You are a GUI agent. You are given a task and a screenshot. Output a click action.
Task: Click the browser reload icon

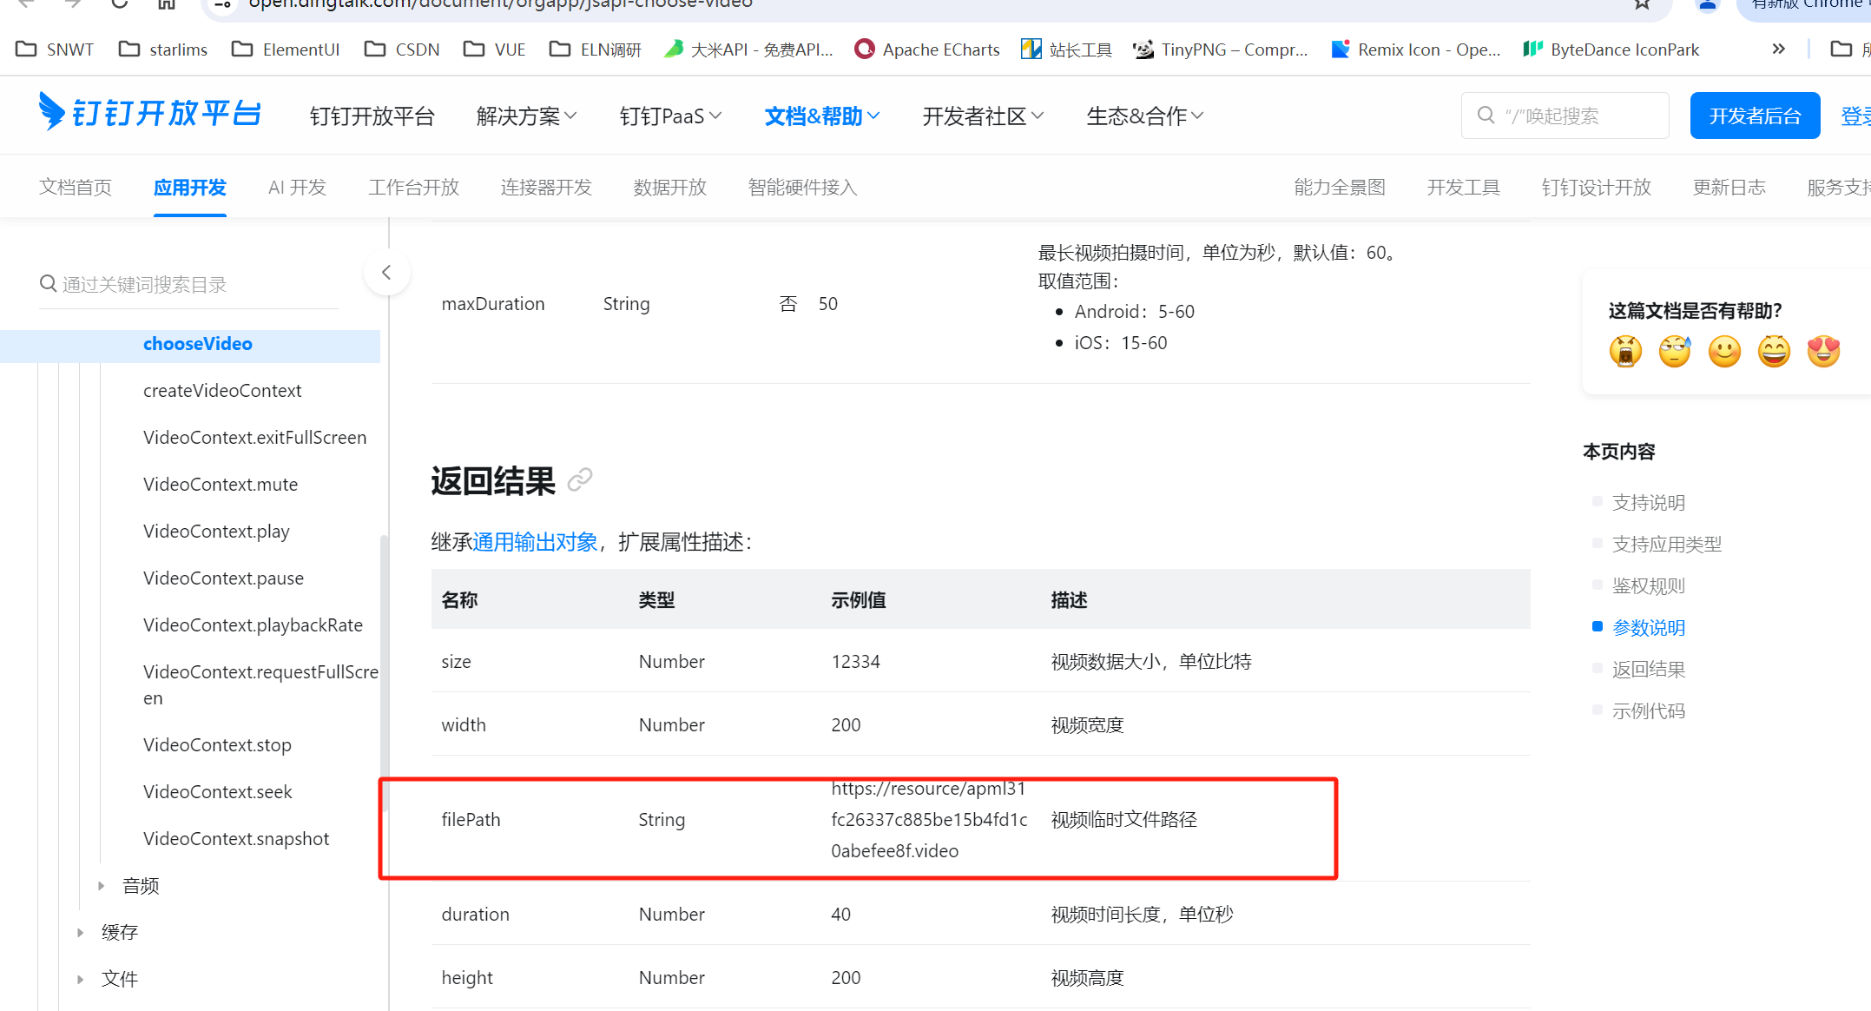click(x=120, y=3)
